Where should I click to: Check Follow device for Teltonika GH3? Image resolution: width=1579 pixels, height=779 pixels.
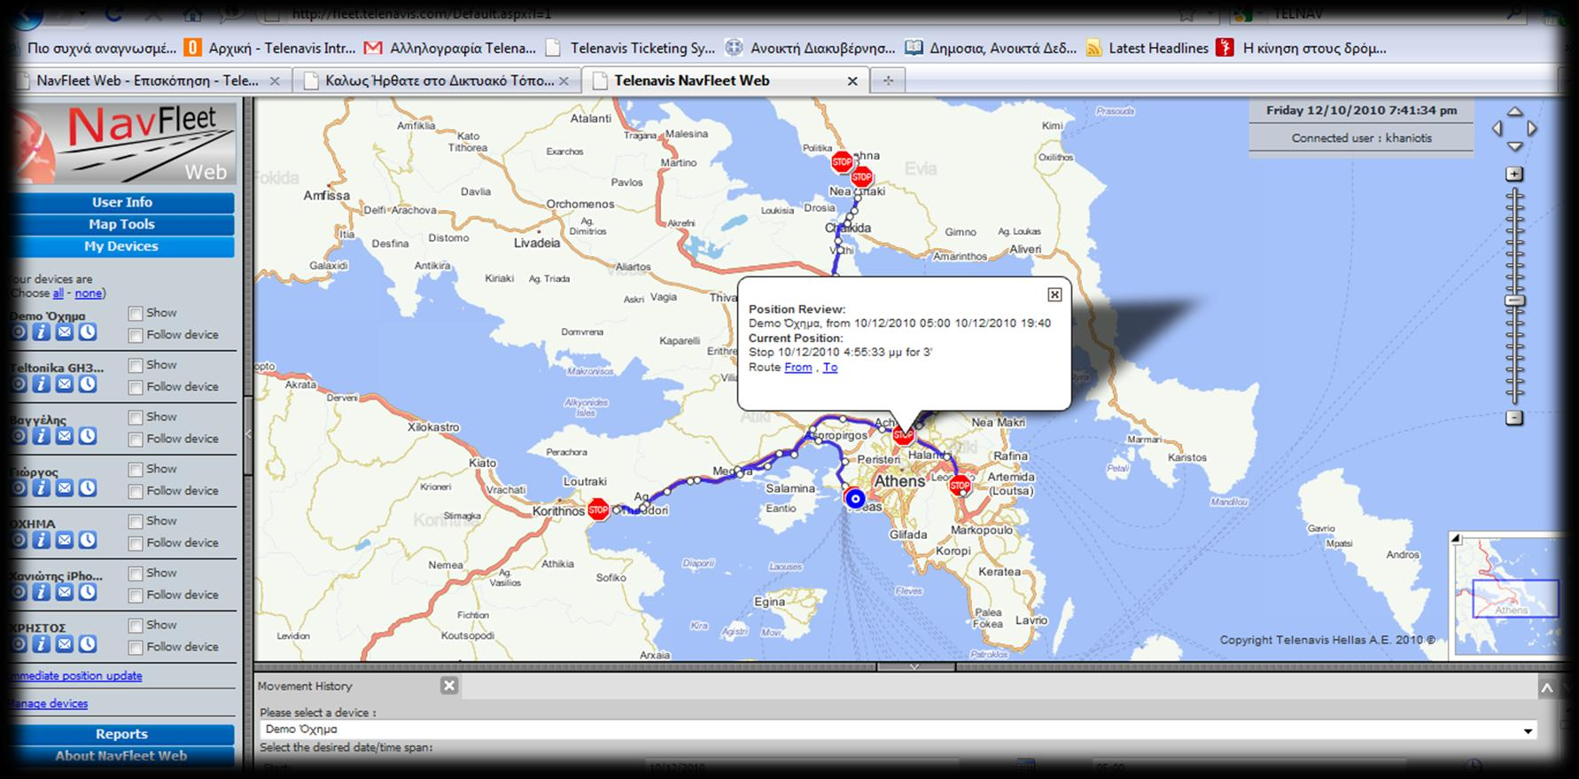[136, 387]
